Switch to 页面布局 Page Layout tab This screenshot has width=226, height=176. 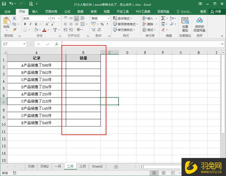(x=51, y=12)
